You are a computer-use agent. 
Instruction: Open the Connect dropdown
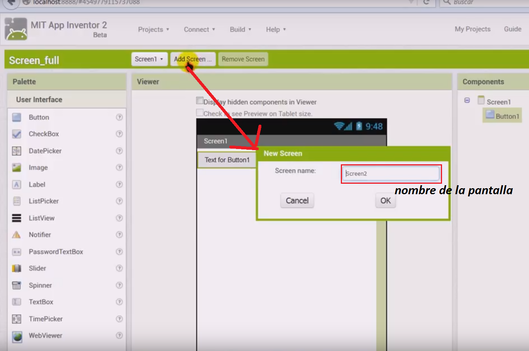pyautogui.click(x=199, y=29)
